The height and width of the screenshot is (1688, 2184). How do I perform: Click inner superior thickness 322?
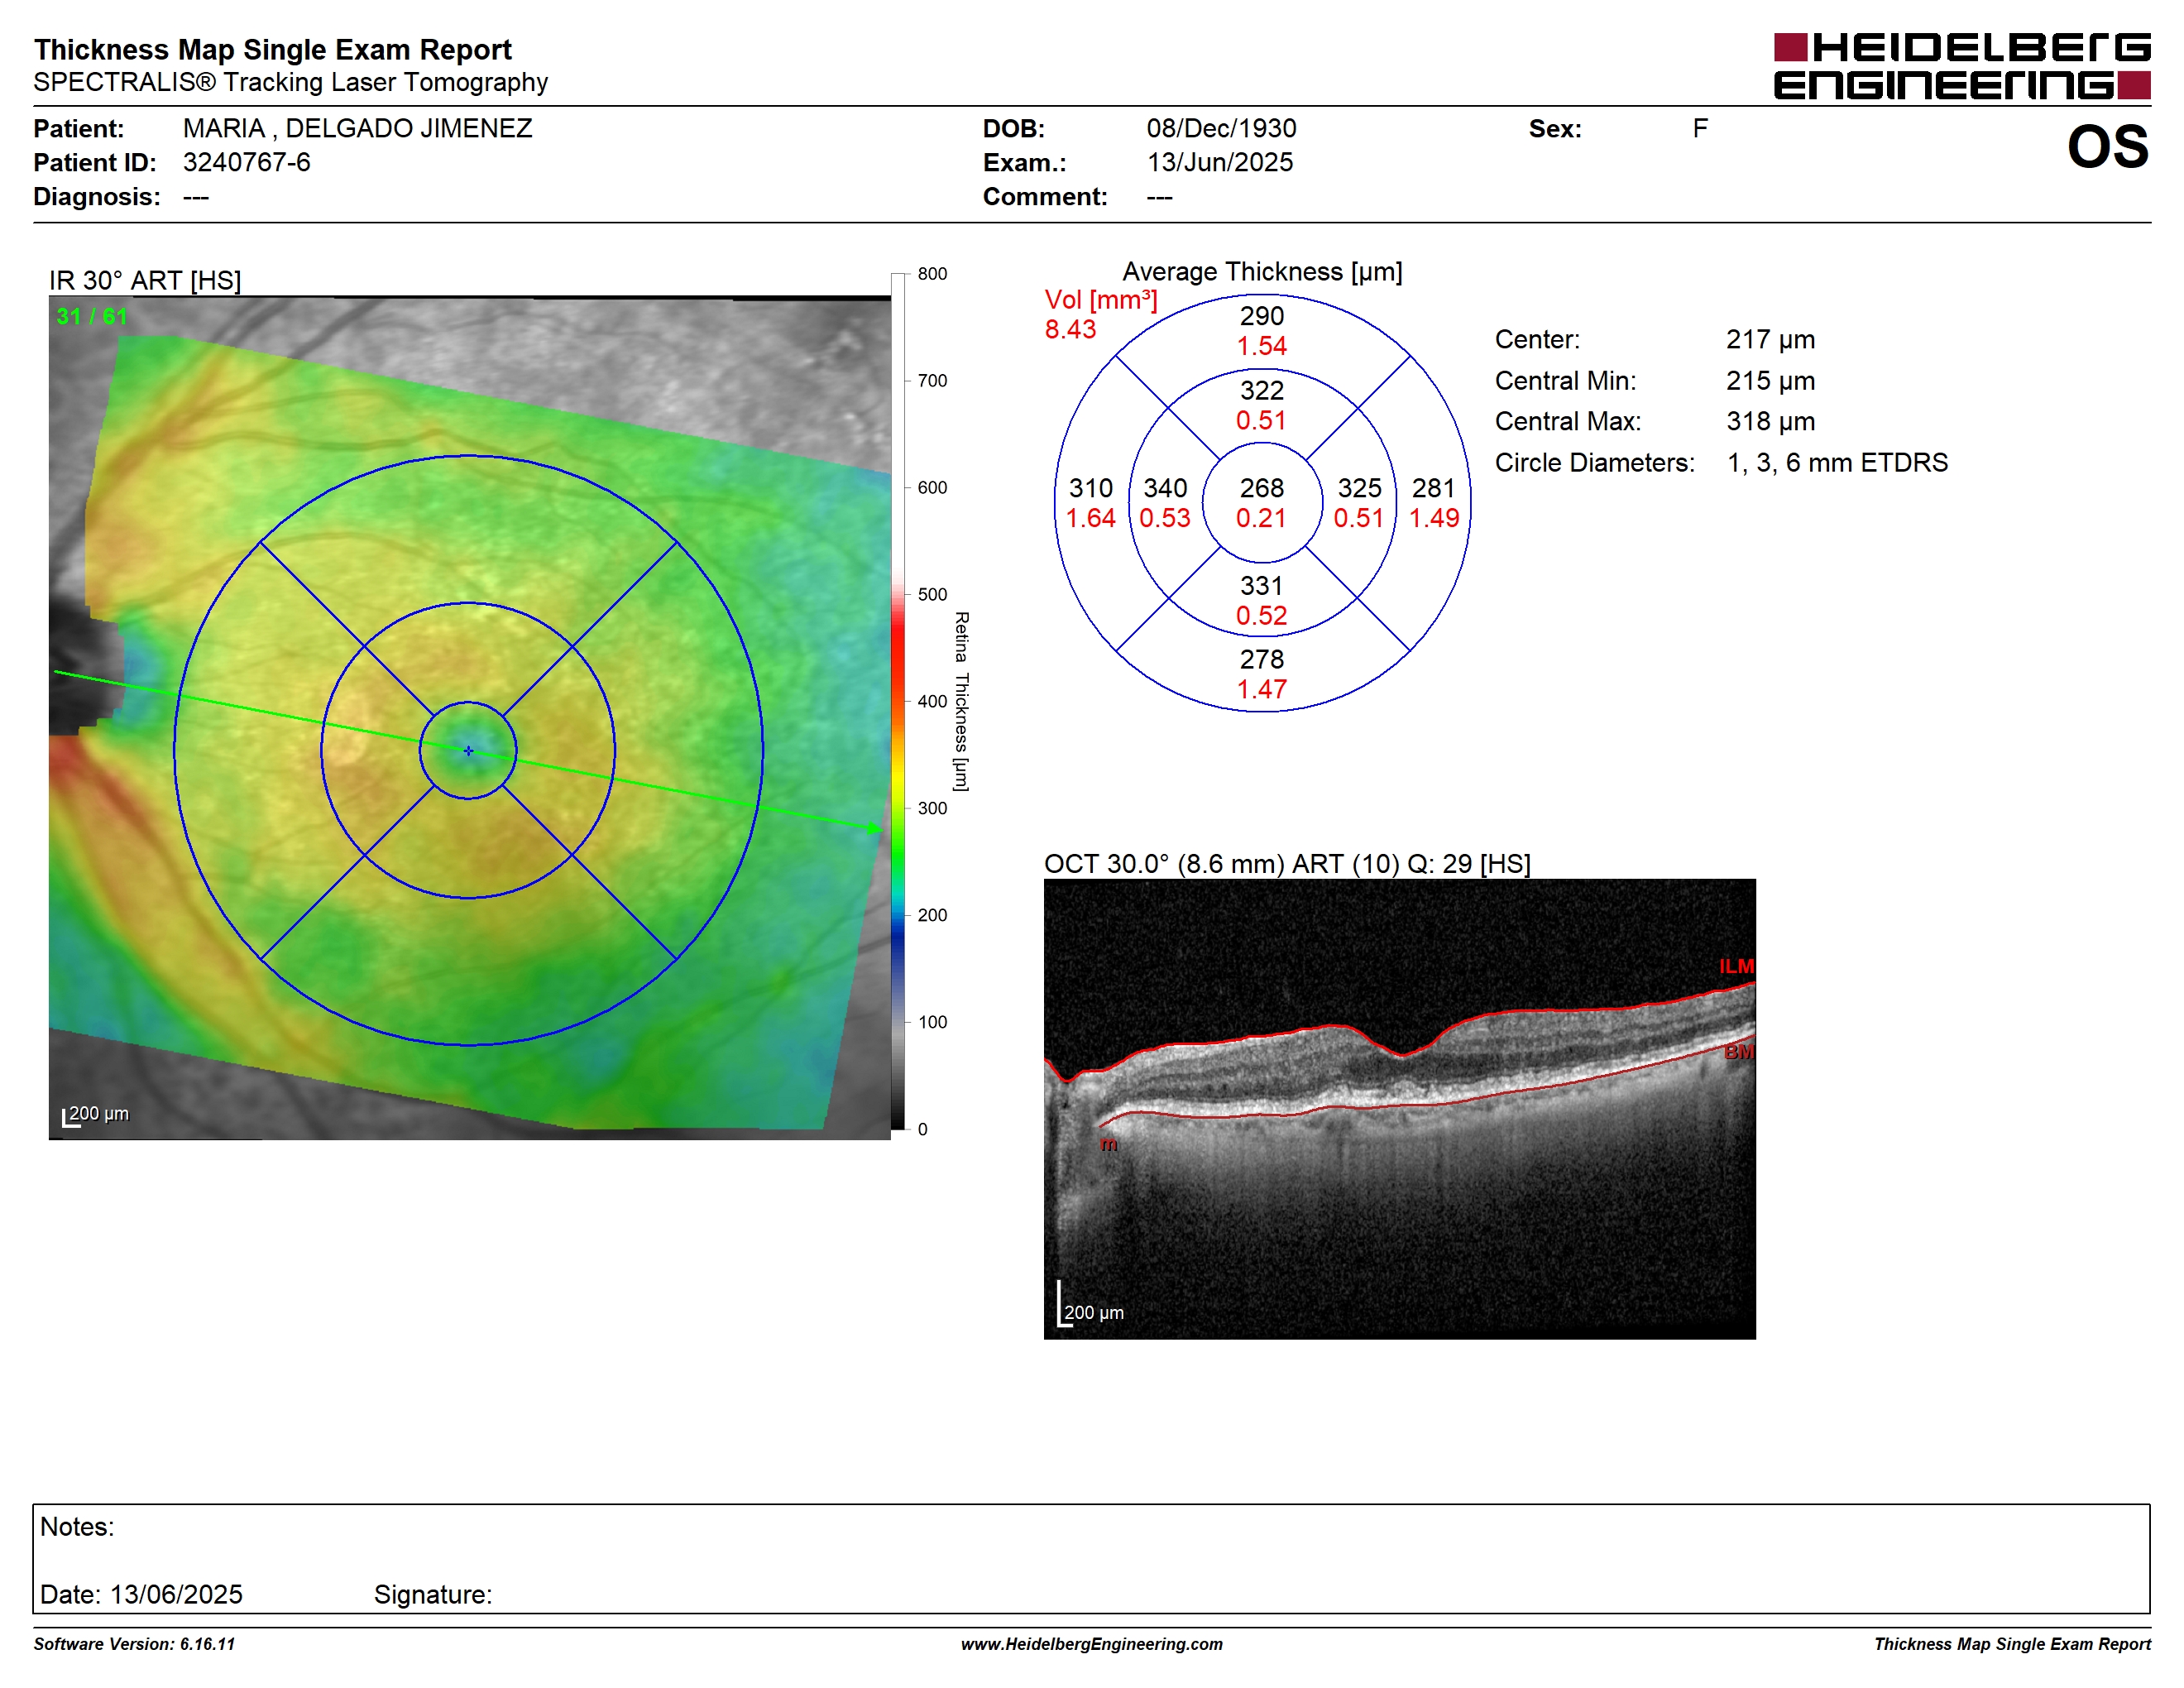1262,390
